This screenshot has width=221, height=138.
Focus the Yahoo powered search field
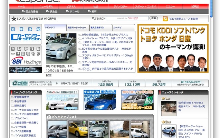[x=127, y=18]
